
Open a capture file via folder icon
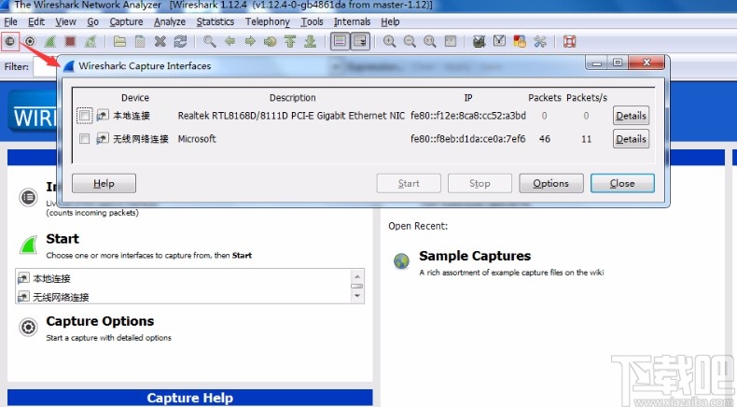tap(119, 41)
